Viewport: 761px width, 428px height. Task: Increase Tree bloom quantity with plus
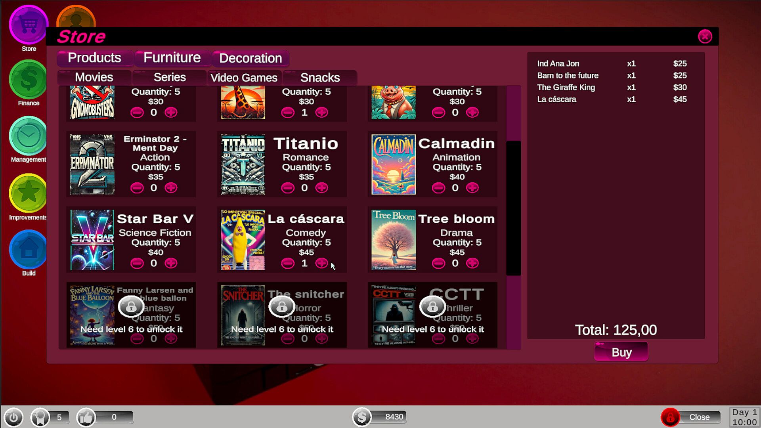(x=472, y=263)
